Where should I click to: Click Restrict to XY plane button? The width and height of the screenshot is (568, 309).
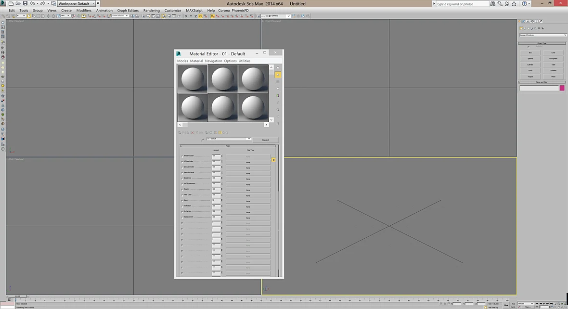point(200,16)
